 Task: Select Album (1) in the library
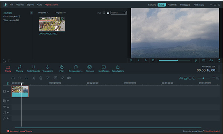click(7, 13)
